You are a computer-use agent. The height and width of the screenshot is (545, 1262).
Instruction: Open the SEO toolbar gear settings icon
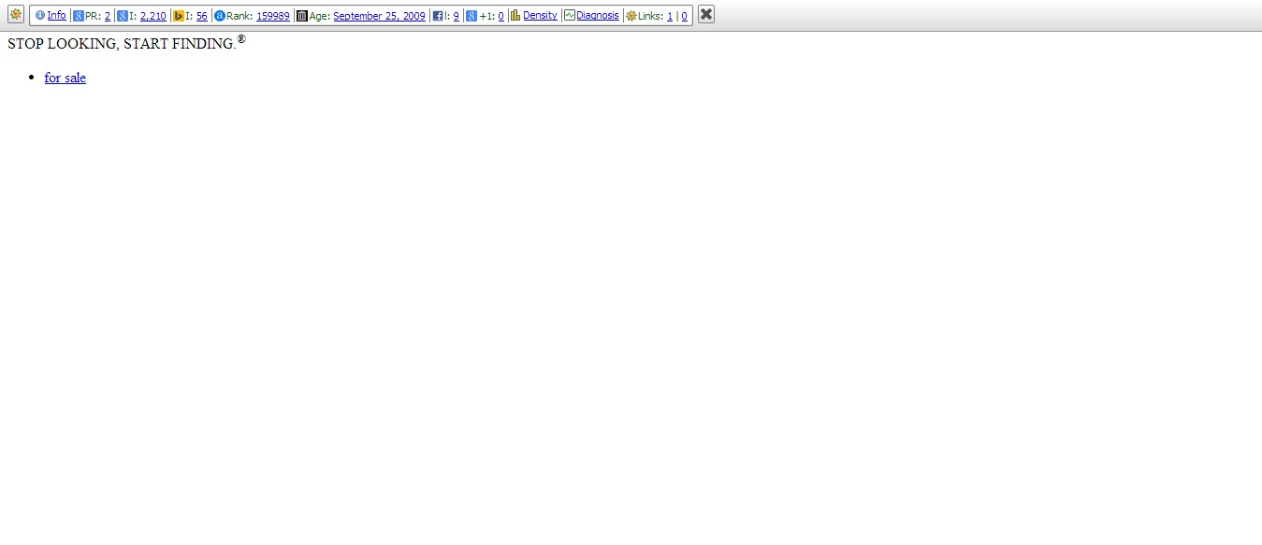16,15
